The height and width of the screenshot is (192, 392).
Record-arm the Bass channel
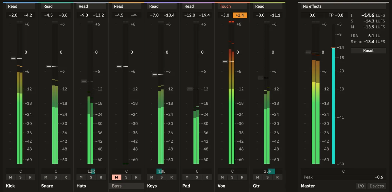coord(136,177)
